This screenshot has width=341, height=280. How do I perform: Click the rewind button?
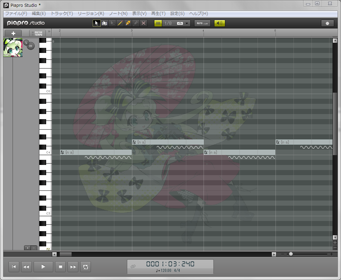click(x=26, y=267)
